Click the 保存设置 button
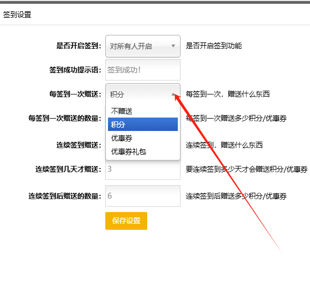Screen dimensions: 310x292 (126, 221)
